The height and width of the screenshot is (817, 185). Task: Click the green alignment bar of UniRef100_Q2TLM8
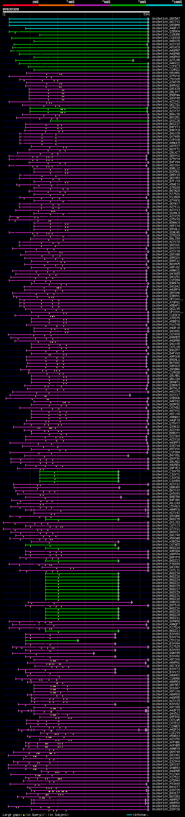tap(75, 60)
